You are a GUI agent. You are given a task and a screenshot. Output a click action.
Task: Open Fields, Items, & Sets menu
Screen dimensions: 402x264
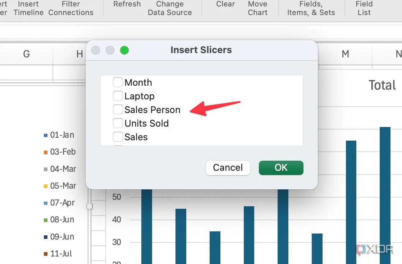[x=311, y=8]
